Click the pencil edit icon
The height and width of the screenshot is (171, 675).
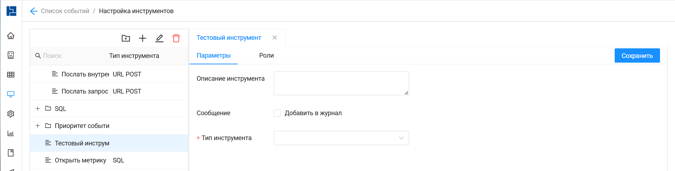coord(159,38)
